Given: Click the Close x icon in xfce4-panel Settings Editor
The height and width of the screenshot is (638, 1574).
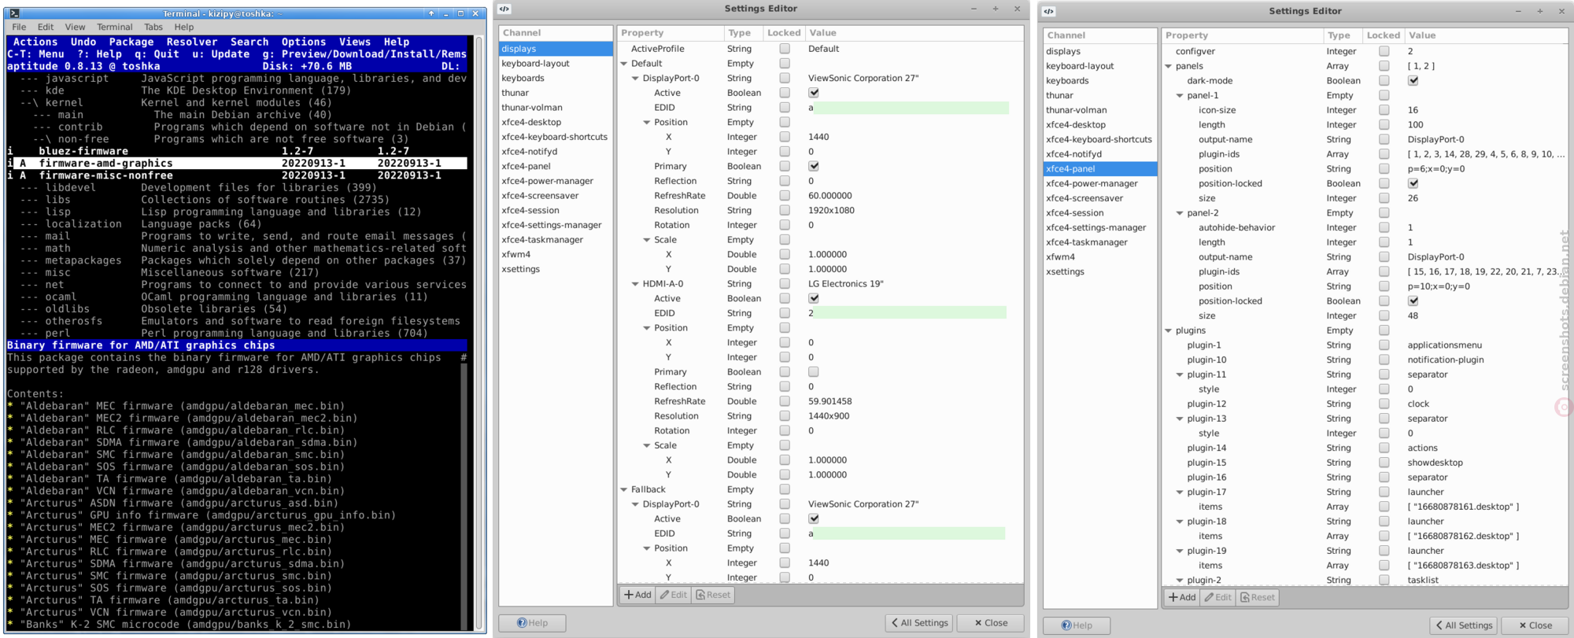Looking at the screenshot, I should [1523, 625].
